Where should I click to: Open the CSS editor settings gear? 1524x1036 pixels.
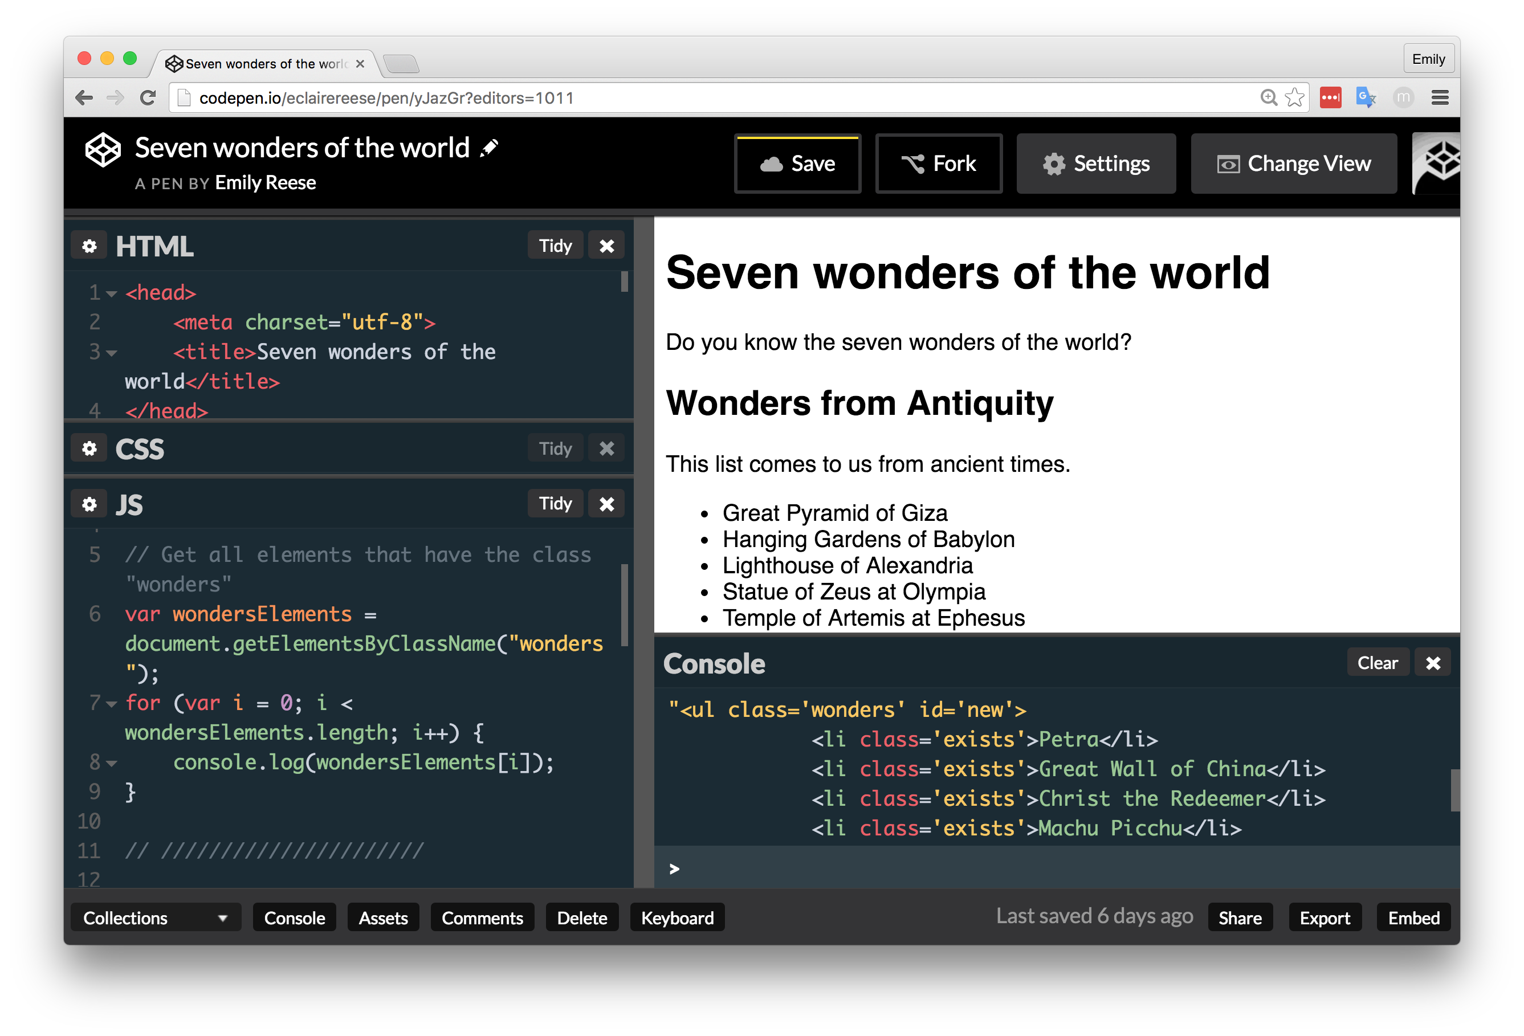point(89,448)
